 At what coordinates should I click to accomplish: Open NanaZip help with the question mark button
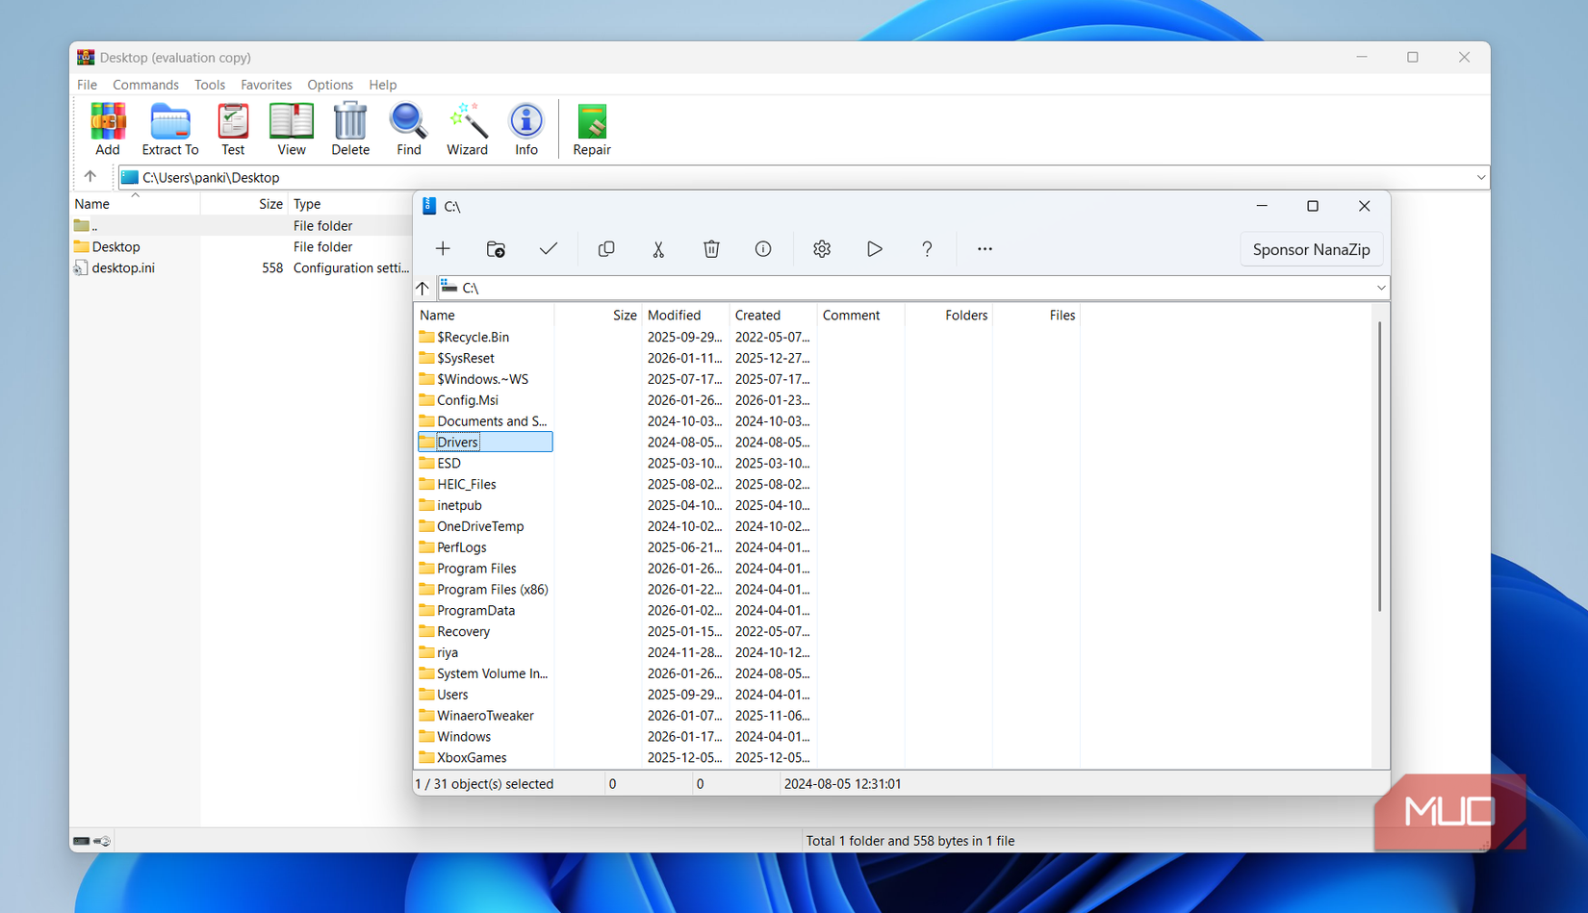(x=927, y=248)
